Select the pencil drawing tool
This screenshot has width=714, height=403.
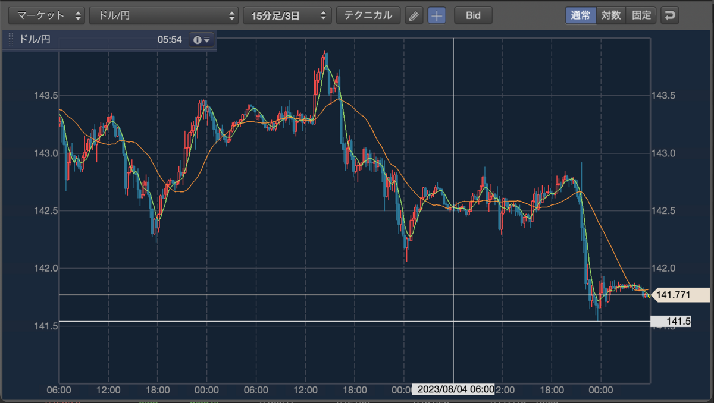tap(414, 15)
